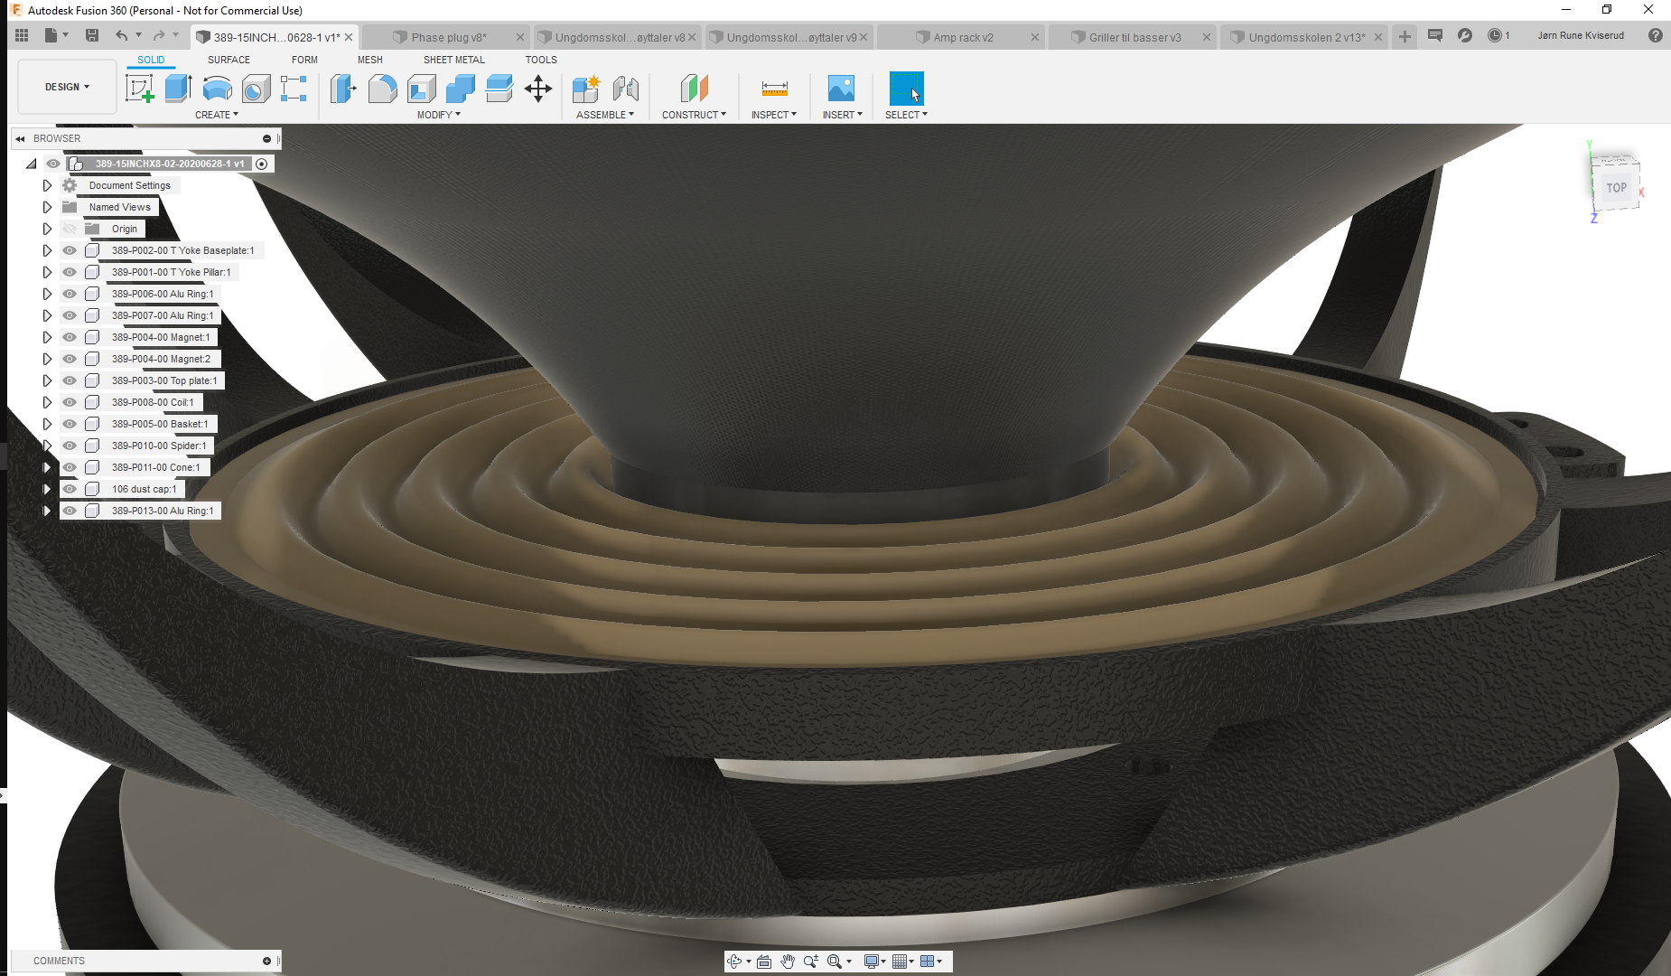
Task: Open the ASSEMBLE dropdown menu
Action: click(x=605, y=115)
